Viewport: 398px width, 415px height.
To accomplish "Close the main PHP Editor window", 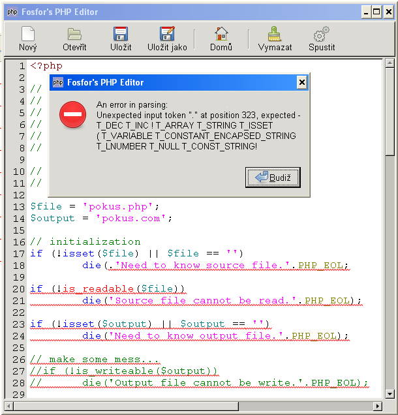I will point(388,12).
